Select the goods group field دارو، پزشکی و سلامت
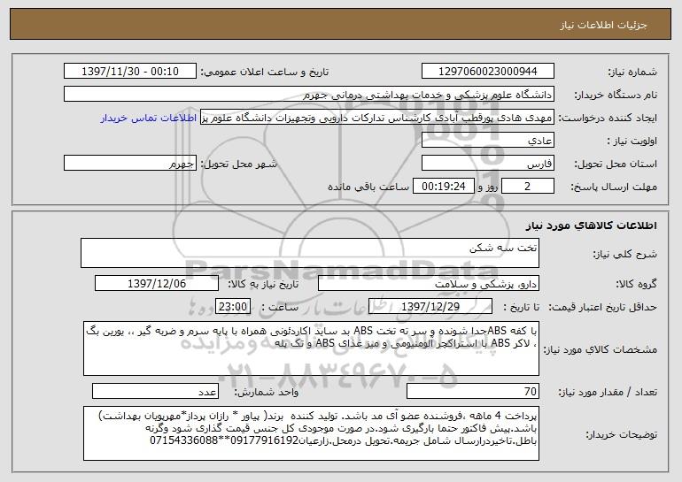Screen dimensions: 682x482 pyautogui.click(x=429, y=284)
